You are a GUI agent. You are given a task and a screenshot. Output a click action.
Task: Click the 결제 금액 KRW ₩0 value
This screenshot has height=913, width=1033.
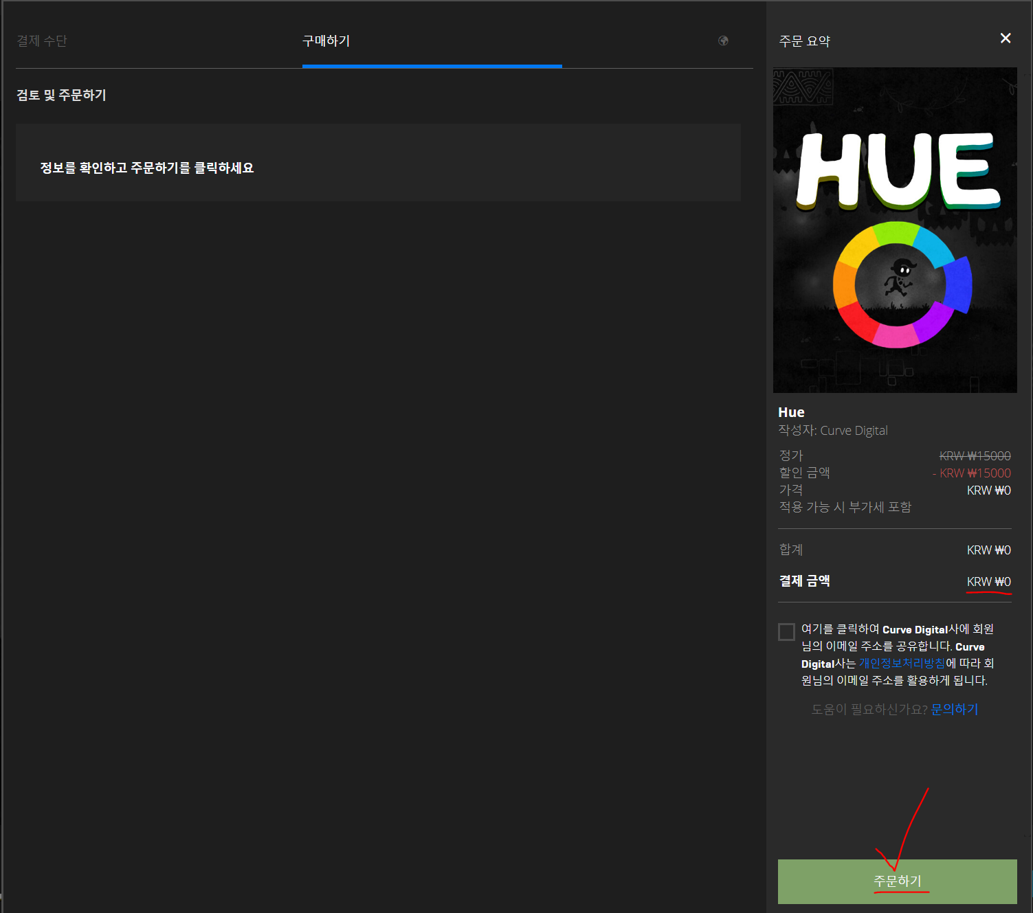coord(988,582)
